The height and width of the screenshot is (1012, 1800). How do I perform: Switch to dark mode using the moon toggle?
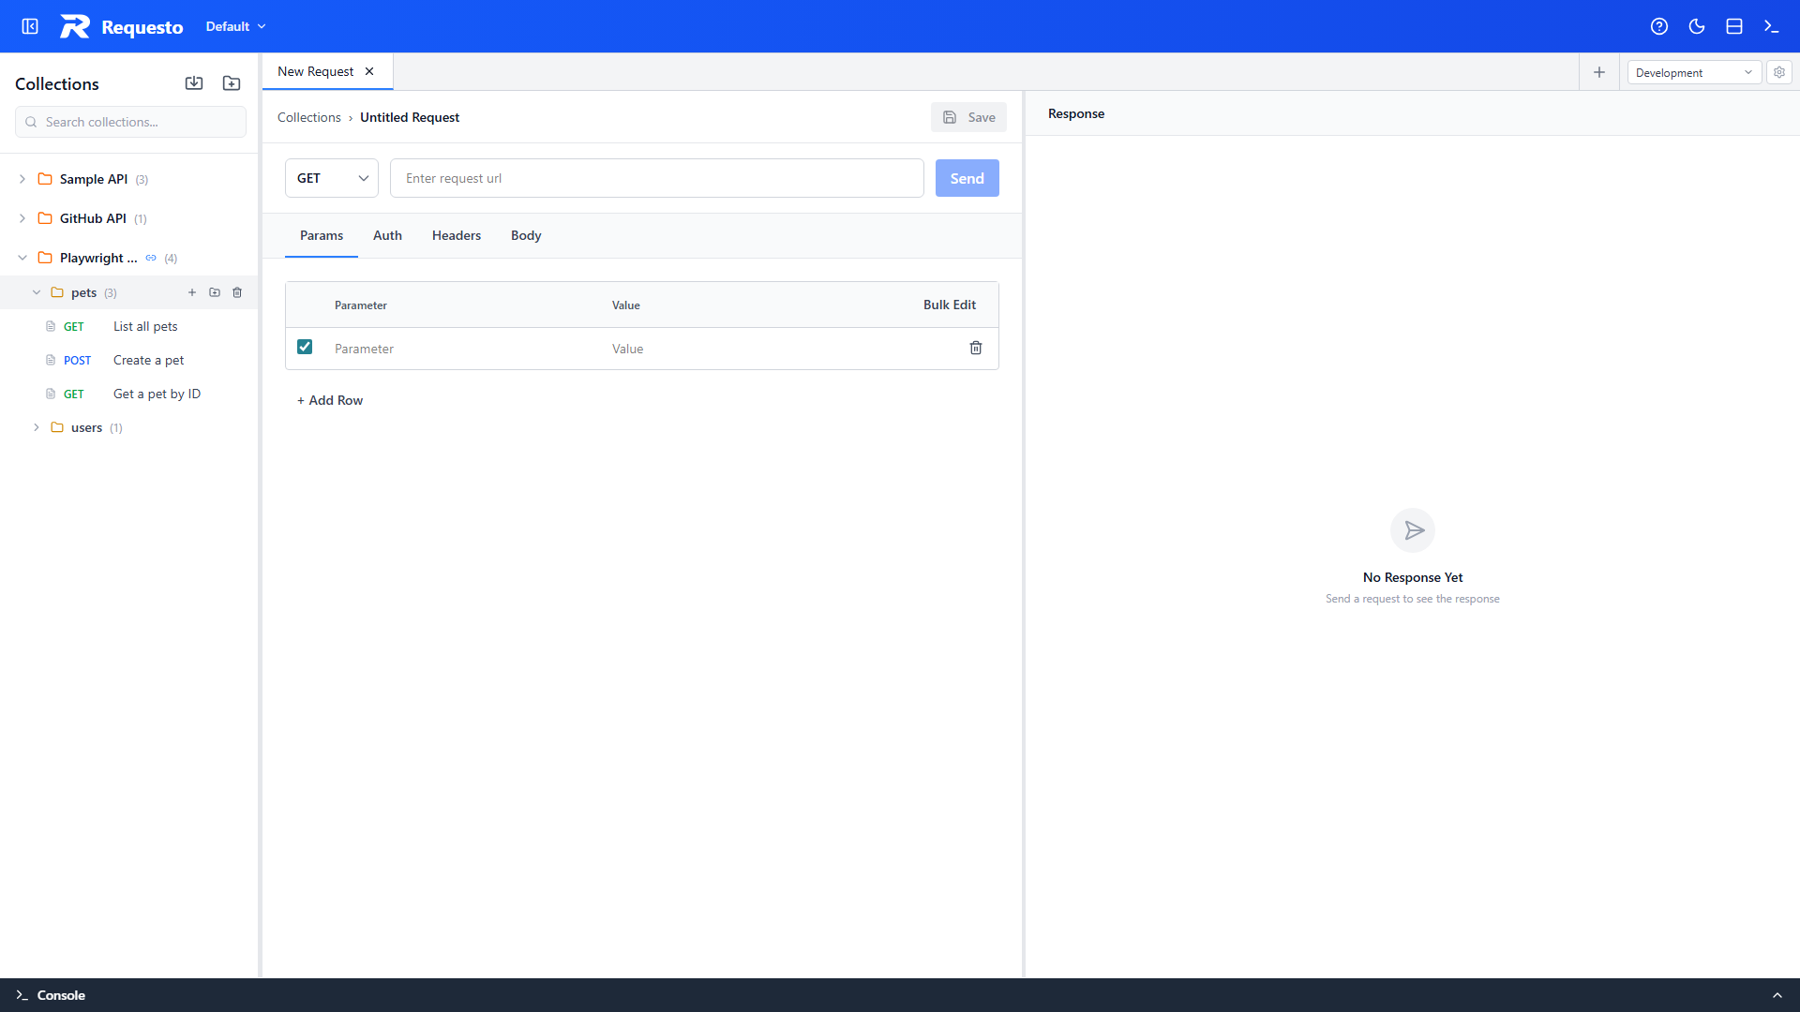click(x=1697, y=26)
